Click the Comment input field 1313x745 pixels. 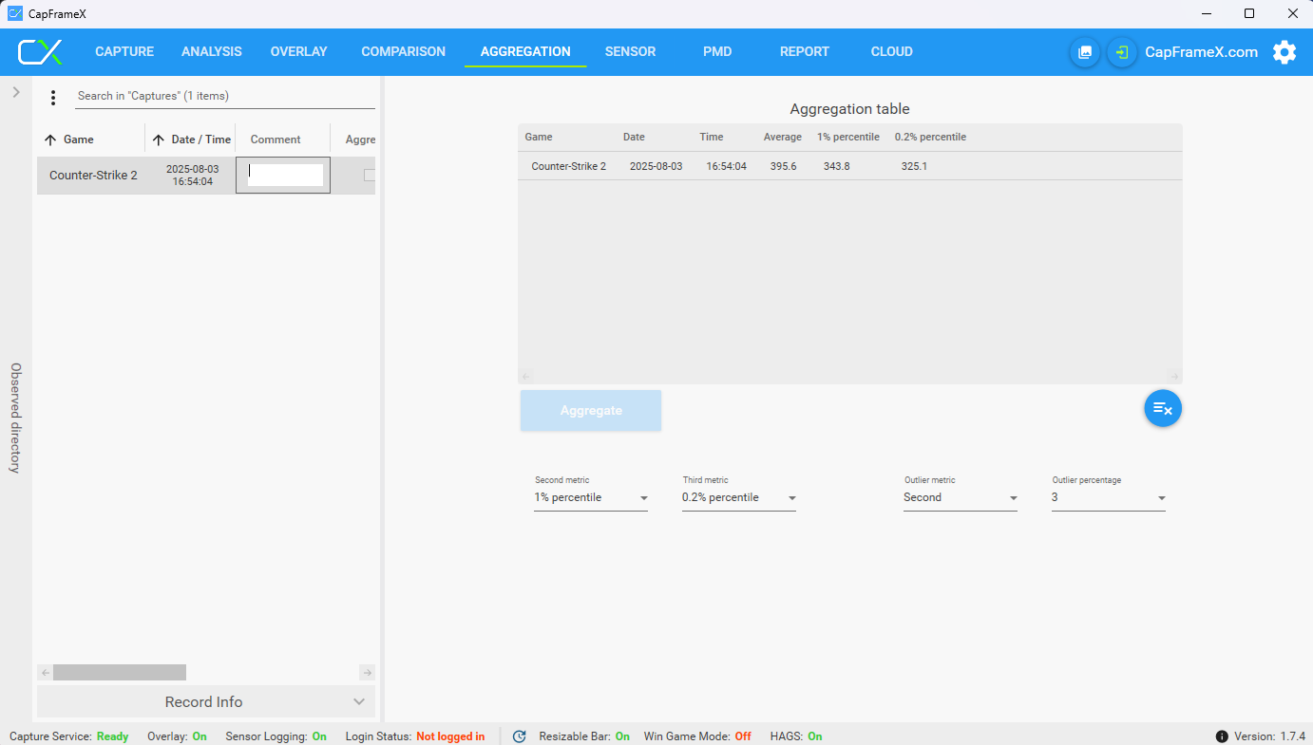pos(283,176)
